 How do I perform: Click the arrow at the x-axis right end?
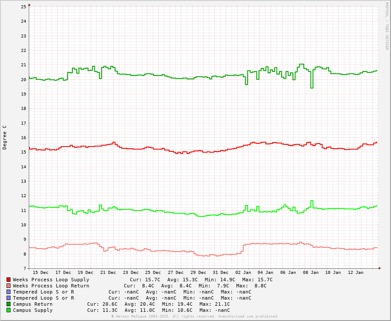pyautogui.click(x=380, y=268)
